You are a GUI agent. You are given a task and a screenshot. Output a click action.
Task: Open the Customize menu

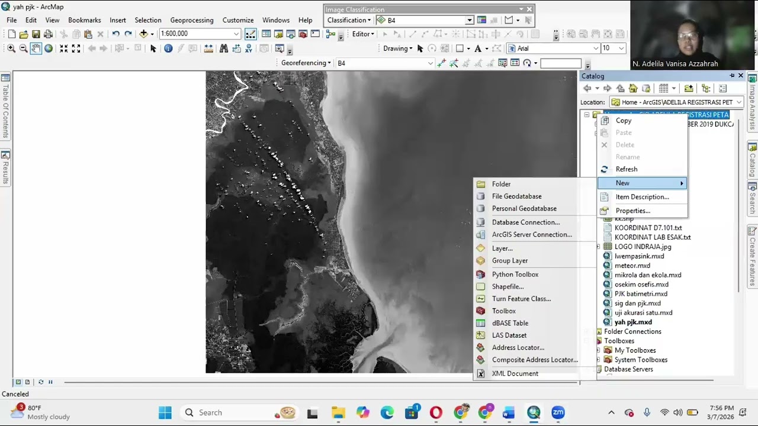tap(238, 20)
